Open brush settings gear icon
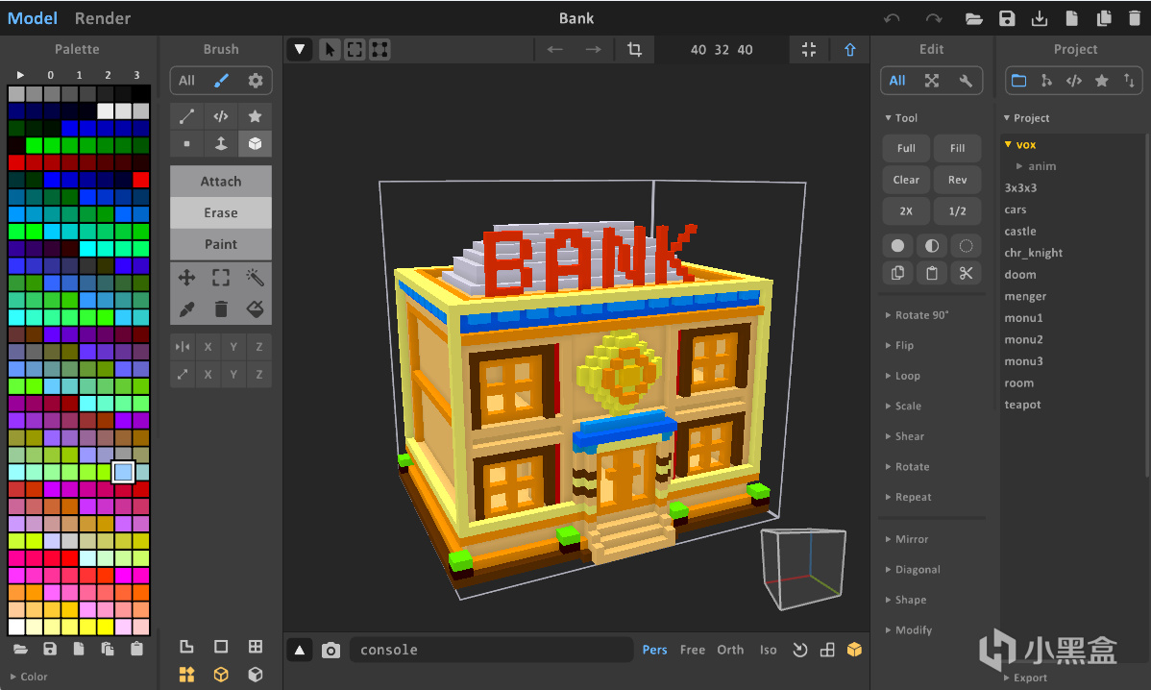Viewport: 1151px width, 690px height. tap(255, 81)
